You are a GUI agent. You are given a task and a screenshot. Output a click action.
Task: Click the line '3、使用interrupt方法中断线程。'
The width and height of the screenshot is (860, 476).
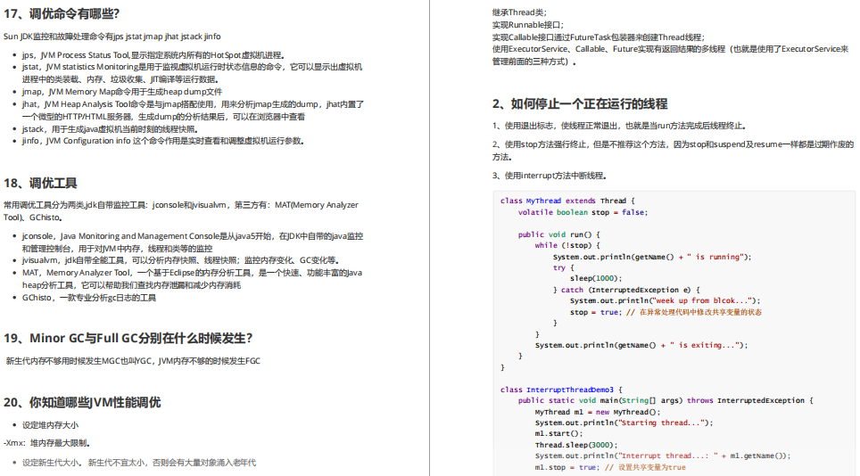pos(549,176)
